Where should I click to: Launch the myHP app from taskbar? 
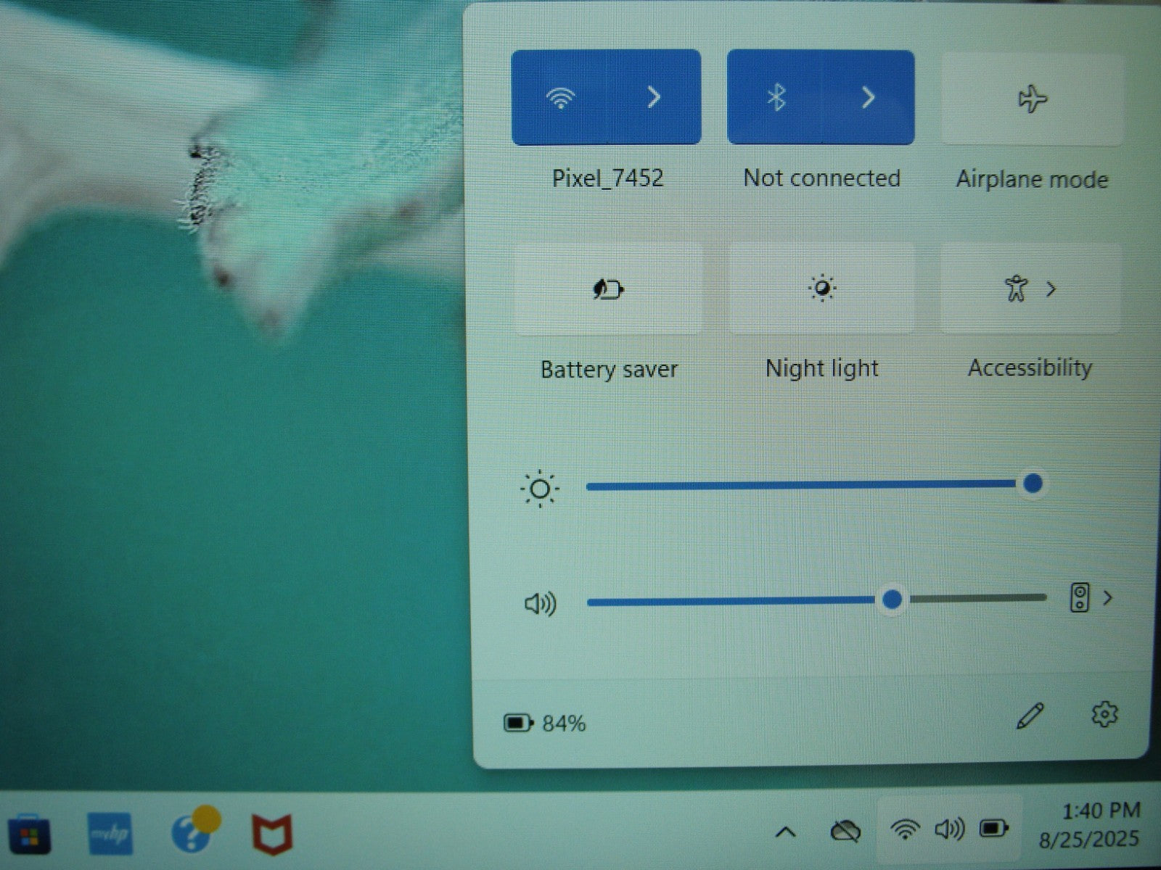pyautogui.click(x=110, y=834)
